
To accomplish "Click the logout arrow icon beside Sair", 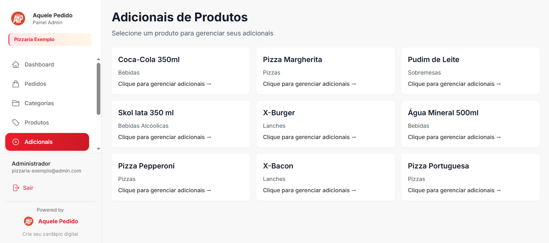I will click(15, 187).
